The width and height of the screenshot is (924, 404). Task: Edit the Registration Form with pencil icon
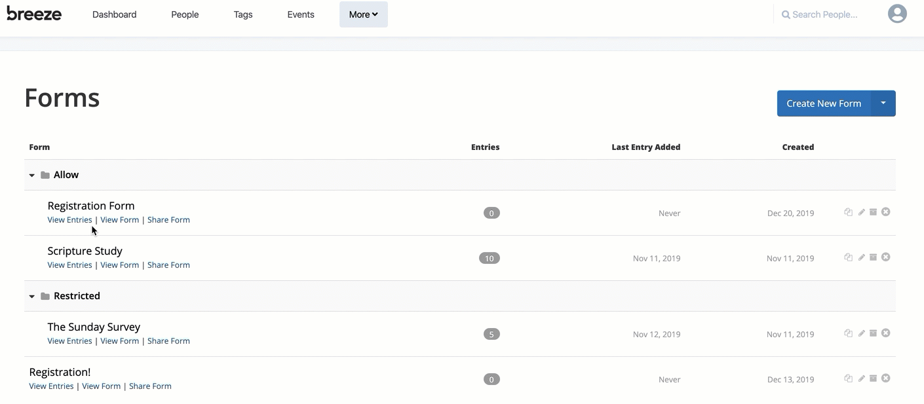click(x=861, y=212)
